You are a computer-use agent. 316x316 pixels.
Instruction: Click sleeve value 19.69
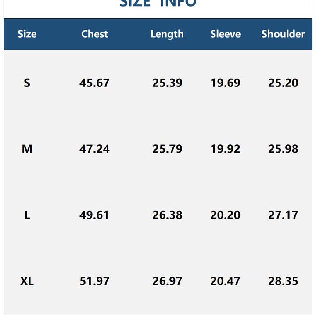pyautogui.click(x=225, y=83)
